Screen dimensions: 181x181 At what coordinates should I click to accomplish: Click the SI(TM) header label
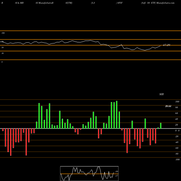click(69, 3)
